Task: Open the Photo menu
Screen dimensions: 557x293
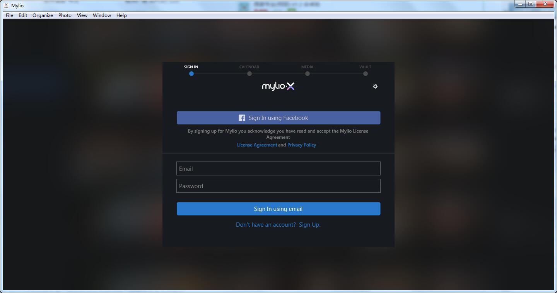Action: 65,15
